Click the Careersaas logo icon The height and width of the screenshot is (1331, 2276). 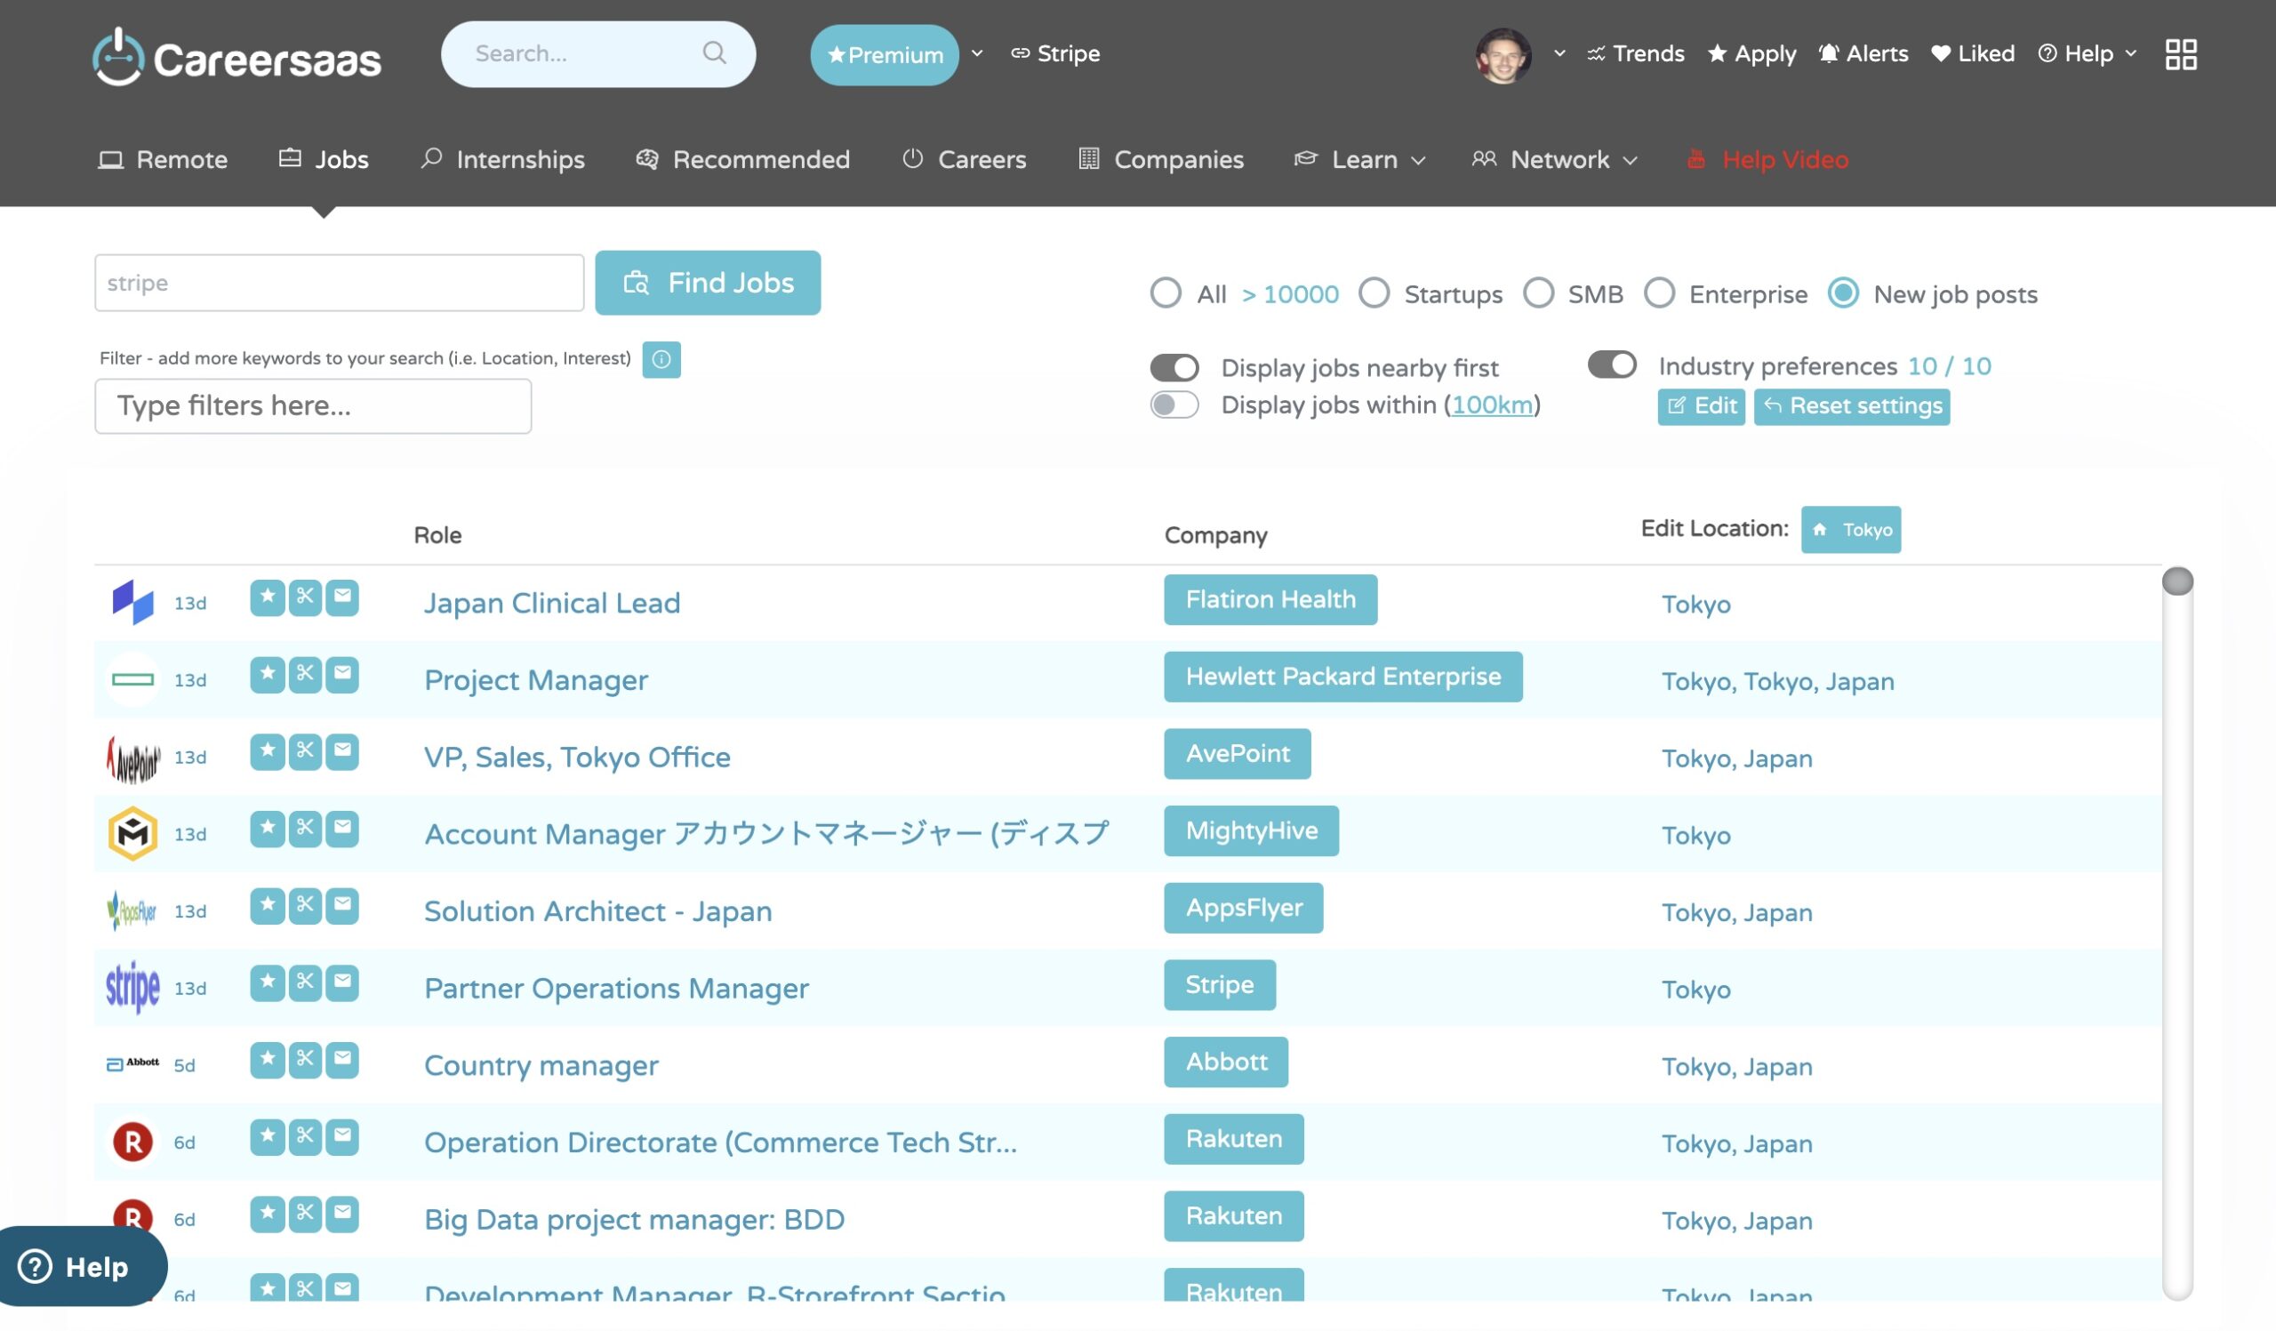[x=118, y=56]
